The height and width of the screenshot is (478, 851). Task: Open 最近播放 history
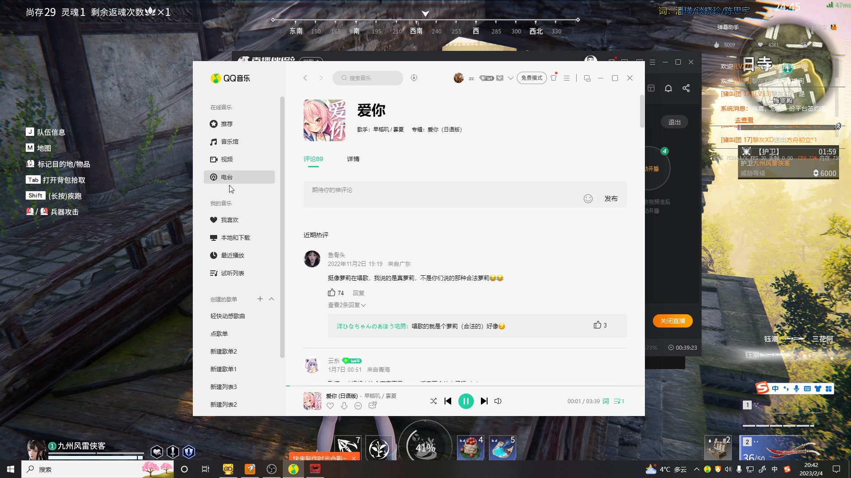239,255
